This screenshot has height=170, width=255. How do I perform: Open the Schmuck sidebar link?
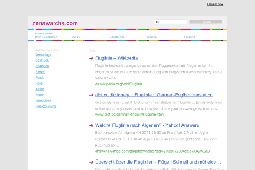click(x=42, y=60)
